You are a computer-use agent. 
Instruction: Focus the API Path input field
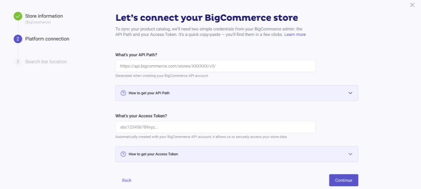click(x=215, y=66)
